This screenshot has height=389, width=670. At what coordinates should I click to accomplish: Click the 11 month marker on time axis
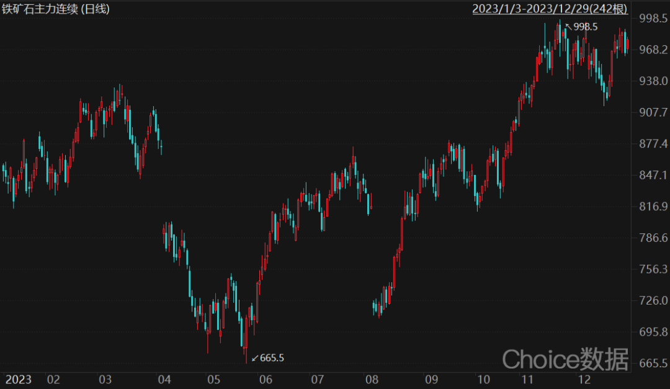[527, 380]
